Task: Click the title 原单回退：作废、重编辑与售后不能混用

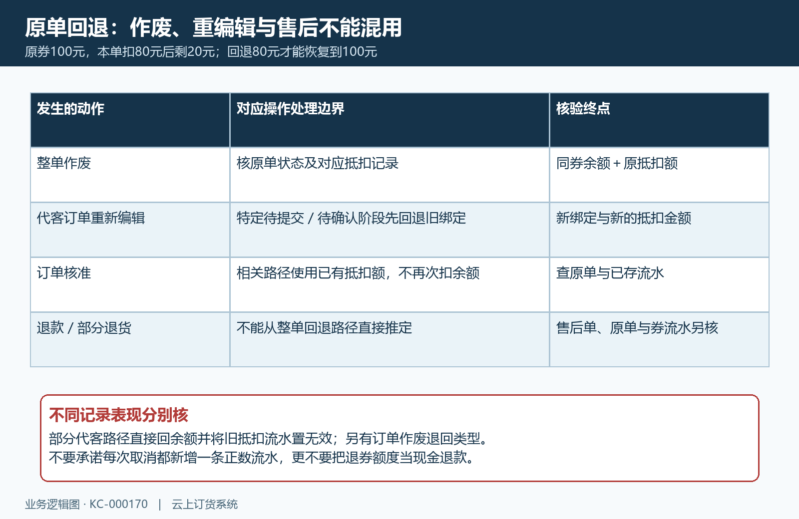Action: click(x=213, y=27)
